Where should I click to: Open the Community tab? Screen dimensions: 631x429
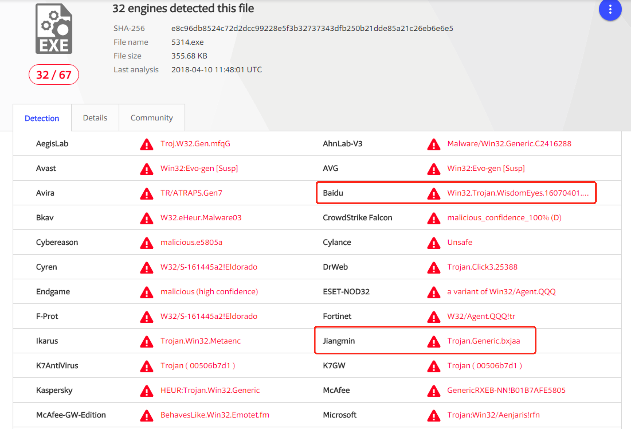coord(152,118)
